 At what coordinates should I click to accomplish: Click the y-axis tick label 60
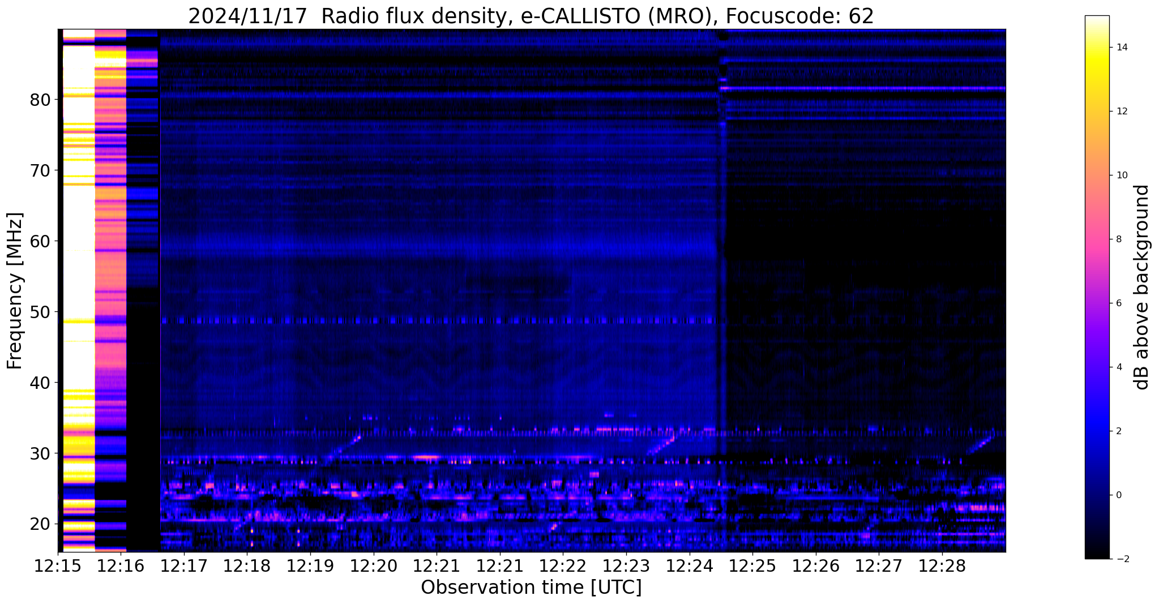pyautogui.click(x=40, y=242)
